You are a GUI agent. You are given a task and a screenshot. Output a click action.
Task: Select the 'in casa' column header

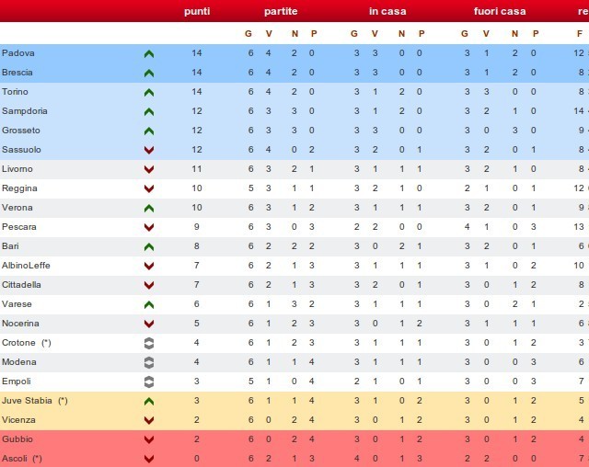coord(387,11)
